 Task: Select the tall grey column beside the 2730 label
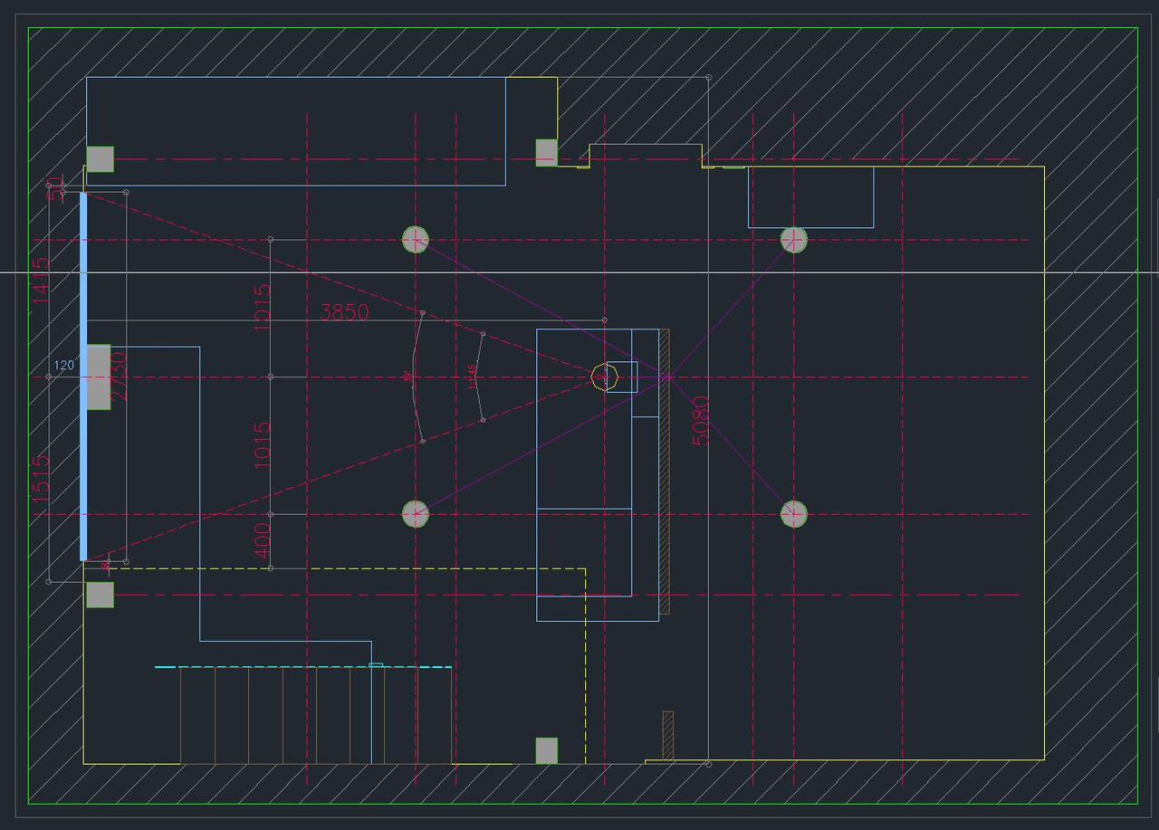pyautogui.click(x=98, y=377)
